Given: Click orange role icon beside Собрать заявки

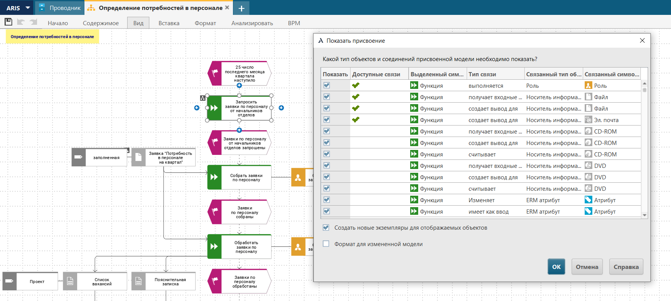Looking at the screenshot, I should [x=298, y=177].
